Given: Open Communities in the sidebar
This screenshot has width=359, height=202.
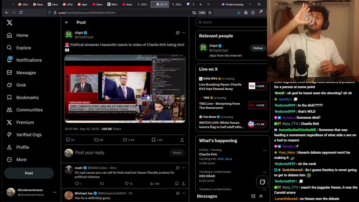Looking at the screenshot, I should [24, 110].
